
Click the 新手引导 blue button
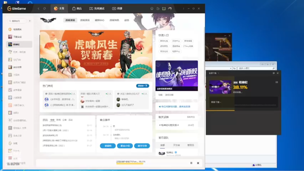coord(142,146)
